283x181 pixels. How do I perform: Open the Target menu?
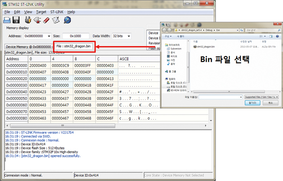(x=41, y=12)
